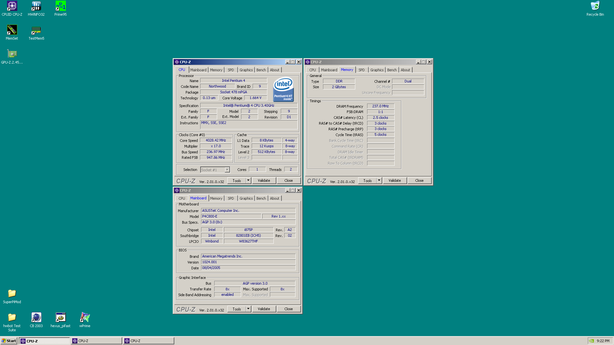The width and height of the screenshot is (614, 345).
Task: Click the title bar icon of the Memory tab CPU-Z window
Action: point(308,62)
